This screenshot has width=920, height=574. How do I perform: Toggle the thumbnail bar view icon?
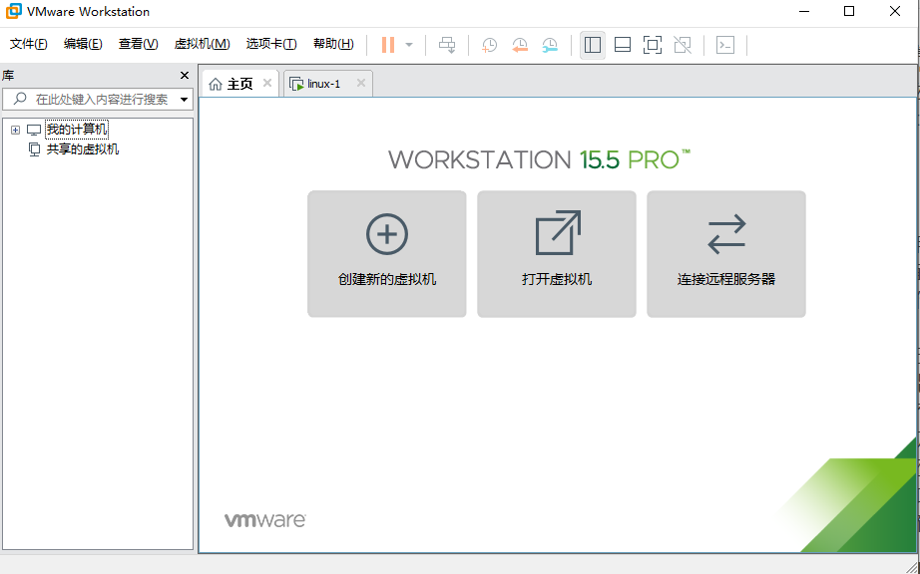[x=623, y=45]
